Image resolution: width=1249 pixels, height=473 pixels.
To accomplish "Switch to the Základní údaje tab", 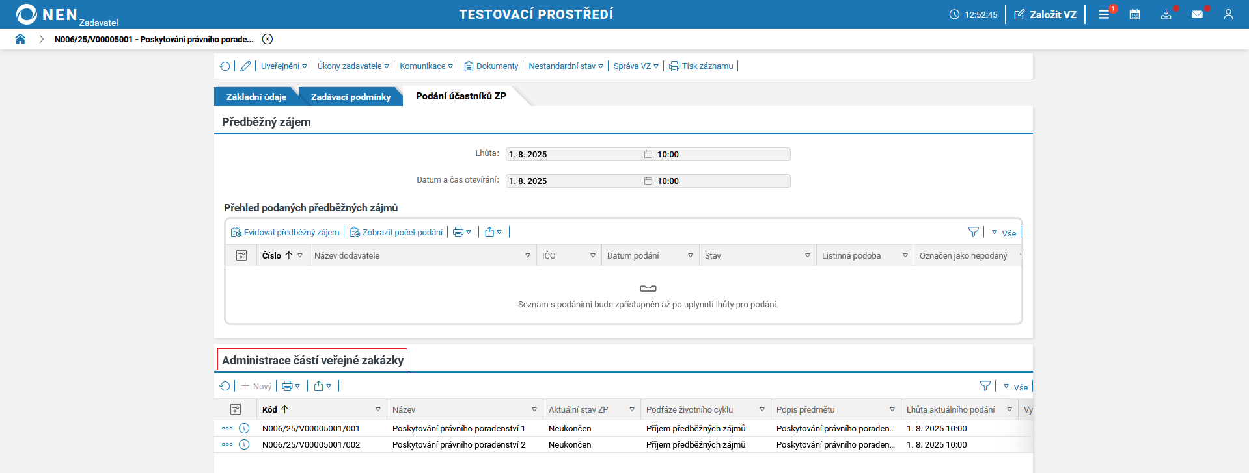I will pyautogui.click(x=256, y=97).
